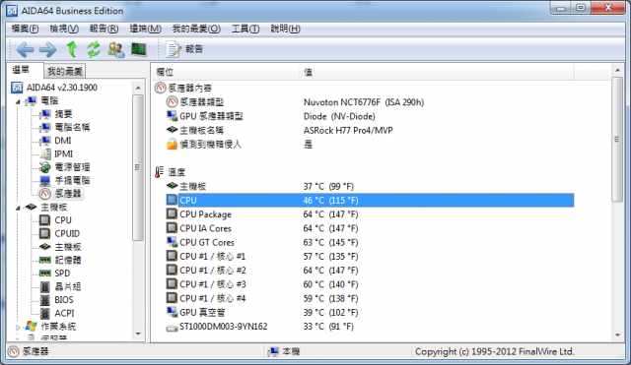Screen dimensions: 631x365
Task: Collapse the 主機板 tree node
Action: tap(18, 208)
